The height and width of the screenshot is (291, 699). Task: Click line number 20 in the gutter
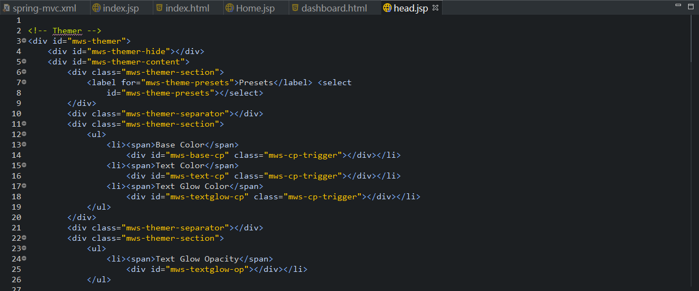(x=16, y=217)
